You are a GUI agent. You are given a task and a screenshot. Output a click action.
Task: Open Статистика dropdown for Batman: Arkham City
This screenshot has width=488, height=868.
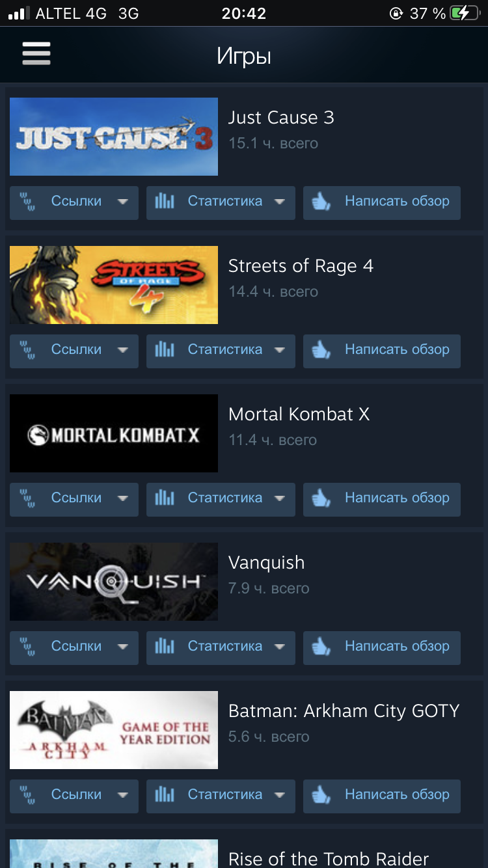(221, 796)
